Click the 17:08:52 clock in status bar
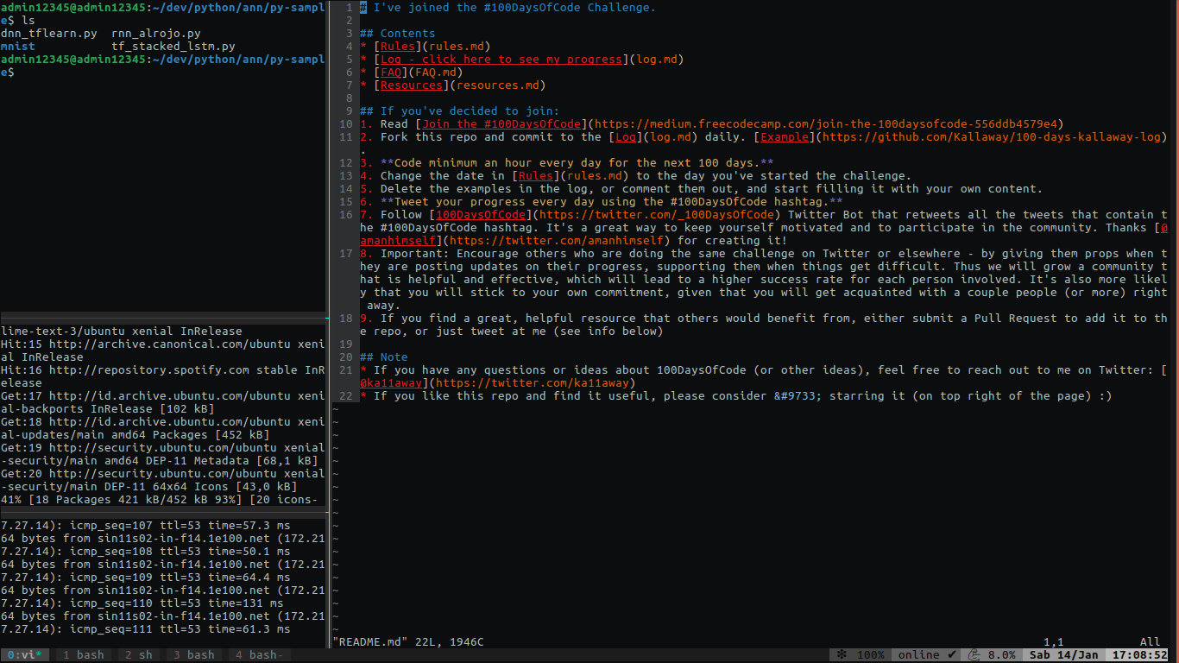The width and height of the screenshot is (1179, 663). (x=1140, y=655)
